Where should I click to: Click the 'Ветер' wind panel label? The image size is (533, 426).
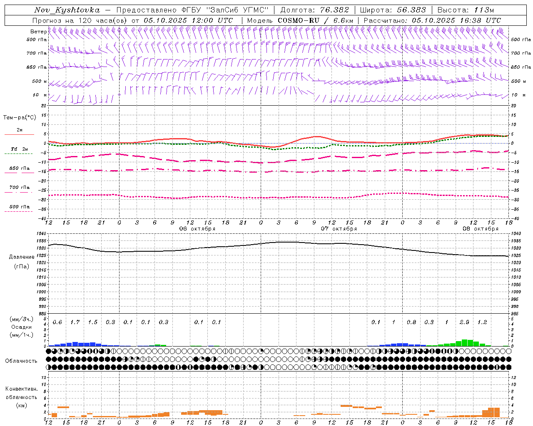(38, 32)
